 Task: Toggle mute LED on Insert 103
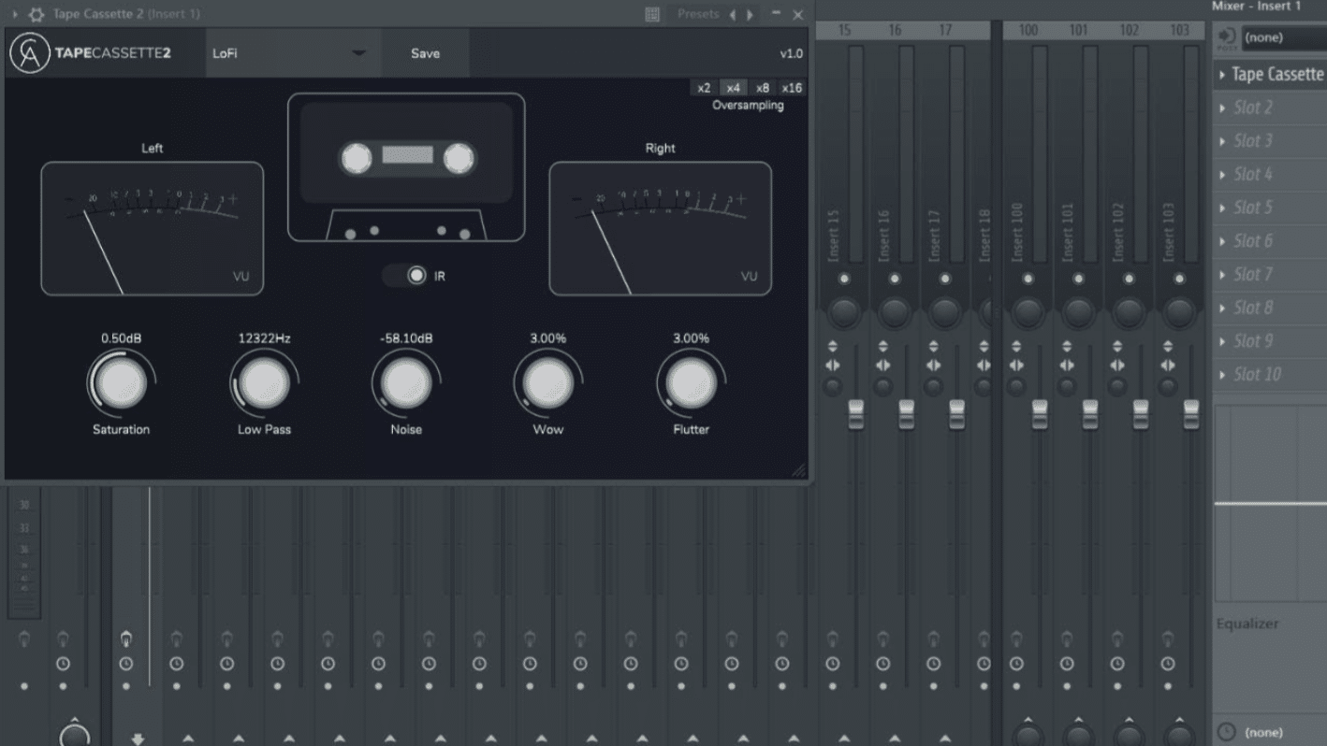point(1180,279)
